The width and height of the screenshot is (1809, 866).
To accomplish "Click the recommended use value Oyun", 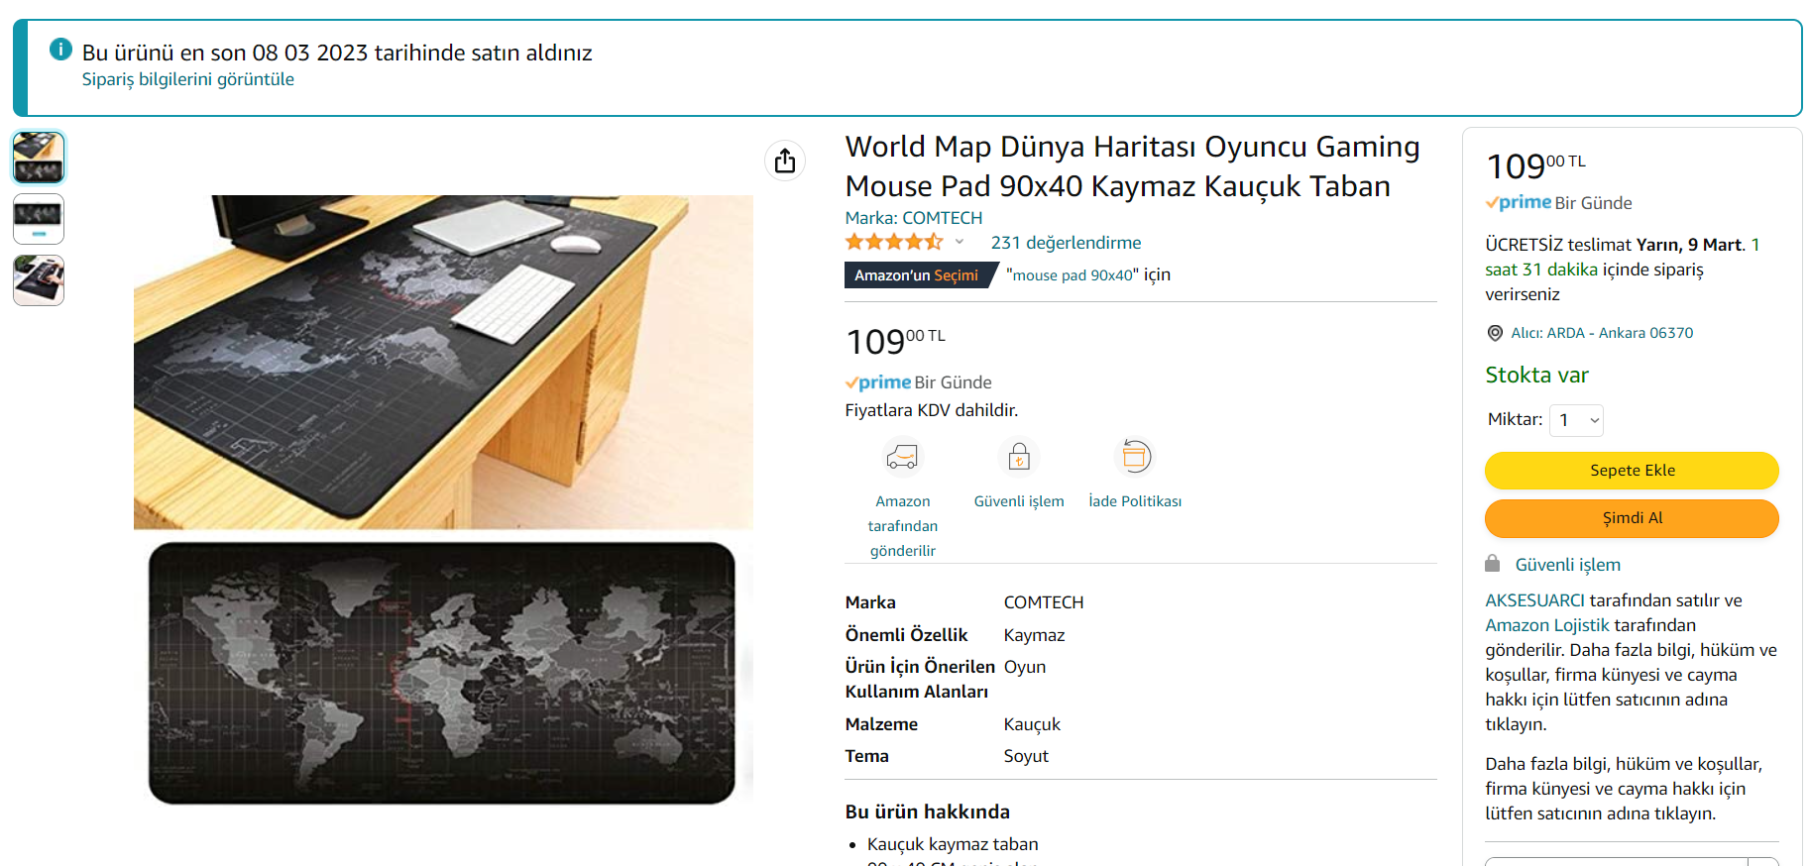I will 1025,667.
